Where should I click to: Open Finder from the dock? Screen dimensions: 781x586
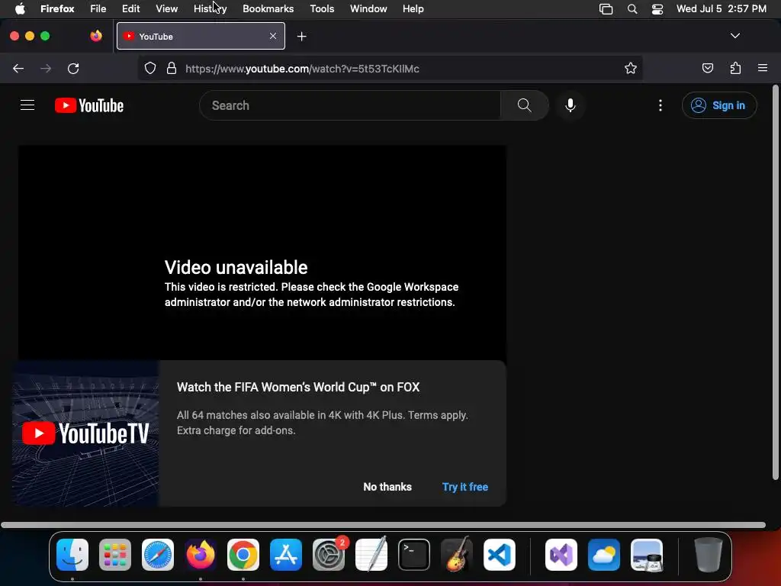[x=72, y=555]
